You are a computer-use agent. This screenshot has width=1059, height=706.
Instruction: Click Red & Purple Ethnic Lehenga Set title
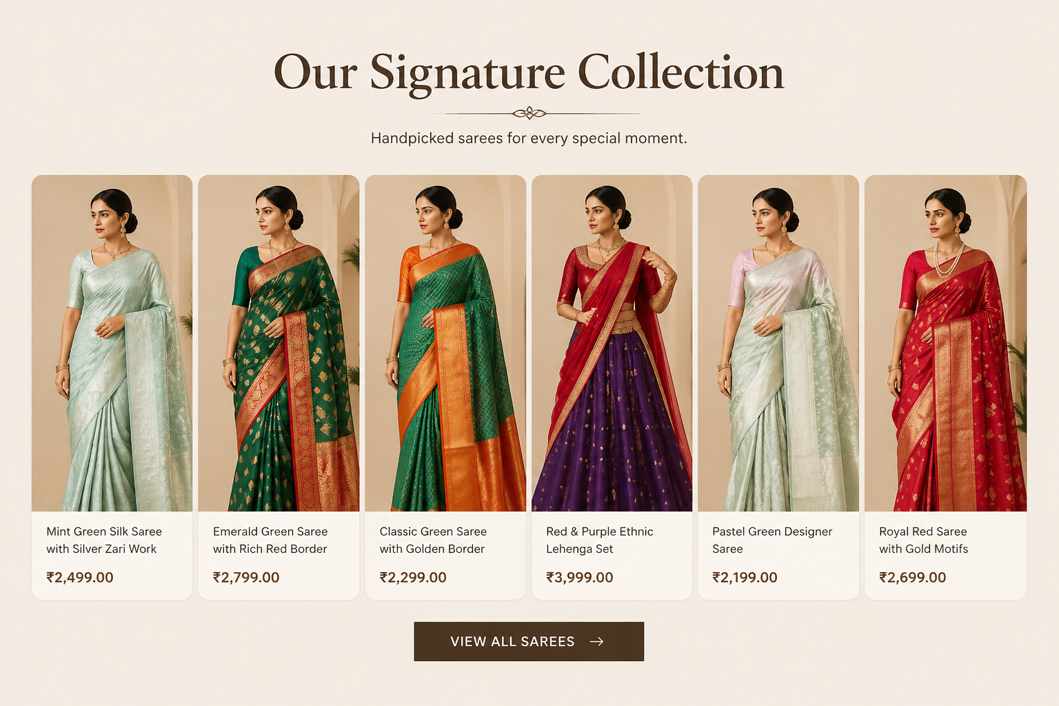point(600,540)
